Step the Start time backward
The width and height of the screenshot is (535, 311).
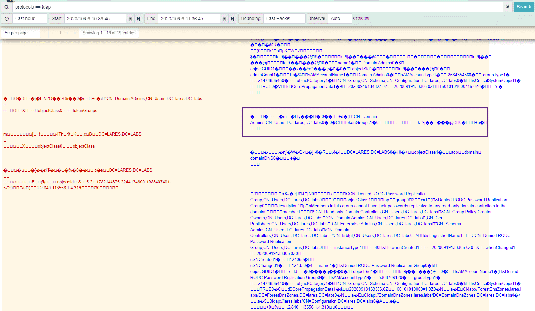pos(130,19)
